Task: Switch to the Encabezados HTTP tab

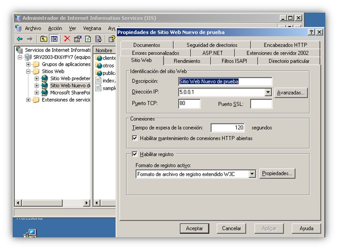Action: pyautogui.click(x=285, y=45)
